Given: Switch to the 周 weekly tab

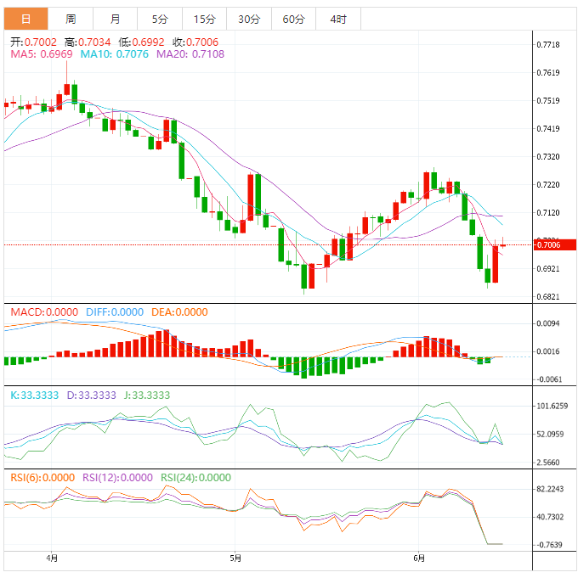Looking at the screenshot, I should [71, 19].
